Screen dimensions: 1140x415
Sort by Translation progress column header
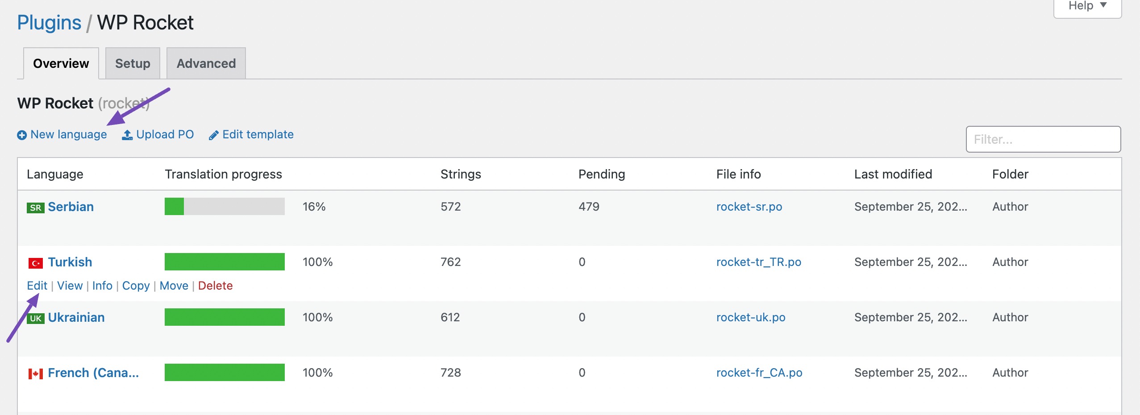click(224, 174)
